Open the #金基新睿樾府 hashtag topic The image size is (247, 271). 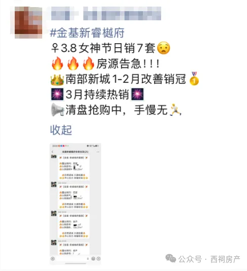coord(87,33)
